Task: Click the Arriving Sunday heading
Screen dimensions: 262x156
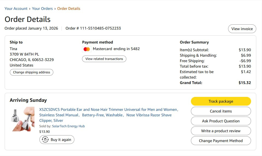Action: (x=28, y=100)
